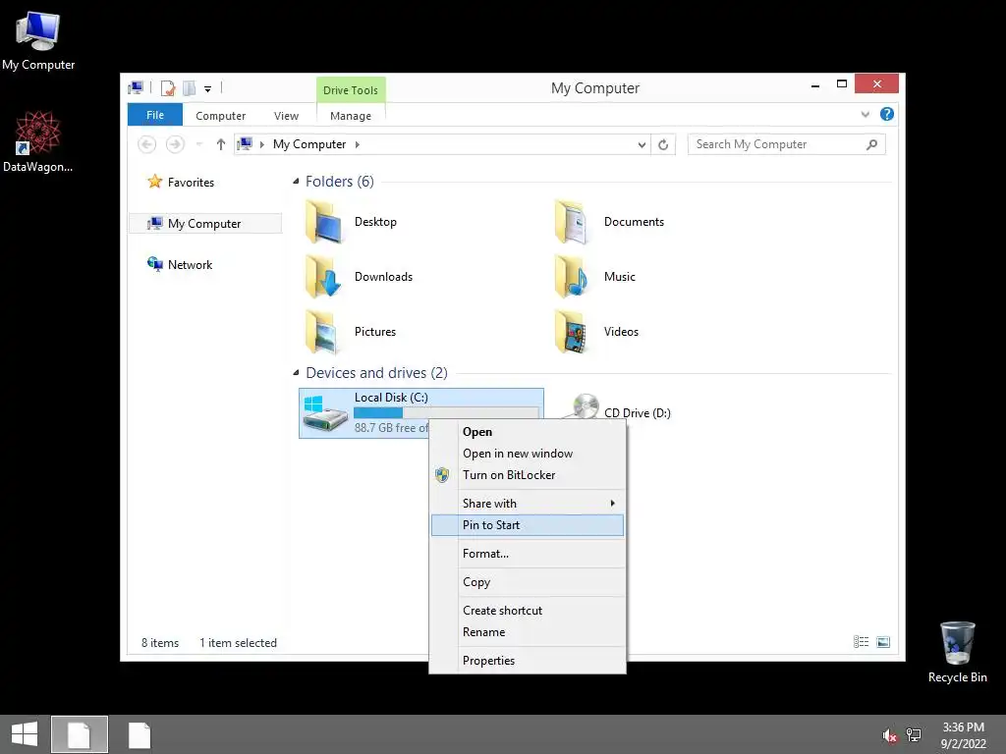The image size is (1006, 754).
Task: Open the address bar history dropdown
Action: point(642,145)
